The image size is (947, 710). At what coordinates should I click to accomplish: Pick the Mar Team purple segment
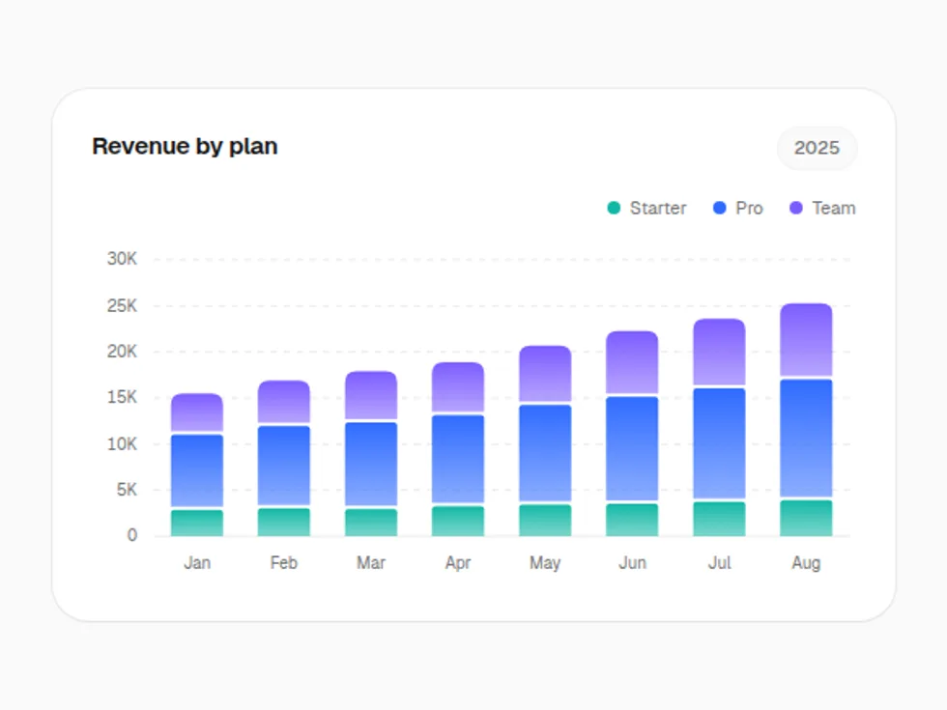pos(371,395)
